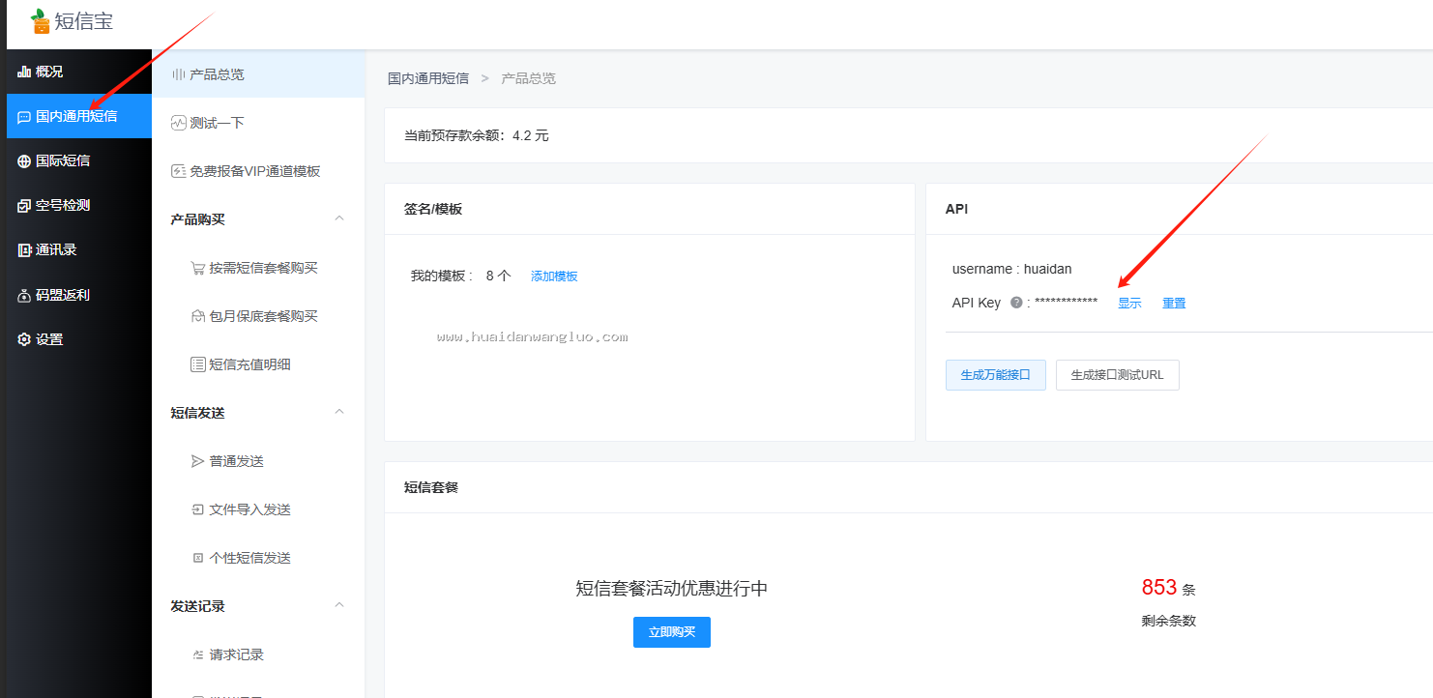Click the 国内通用短信 chat bubble icon

coord(24,117)
